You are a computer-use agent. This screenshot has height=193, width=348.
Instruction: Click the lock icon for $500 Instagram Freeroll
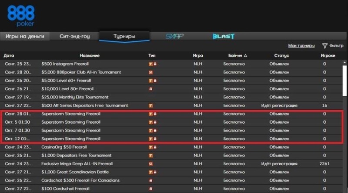pos(155,64)
